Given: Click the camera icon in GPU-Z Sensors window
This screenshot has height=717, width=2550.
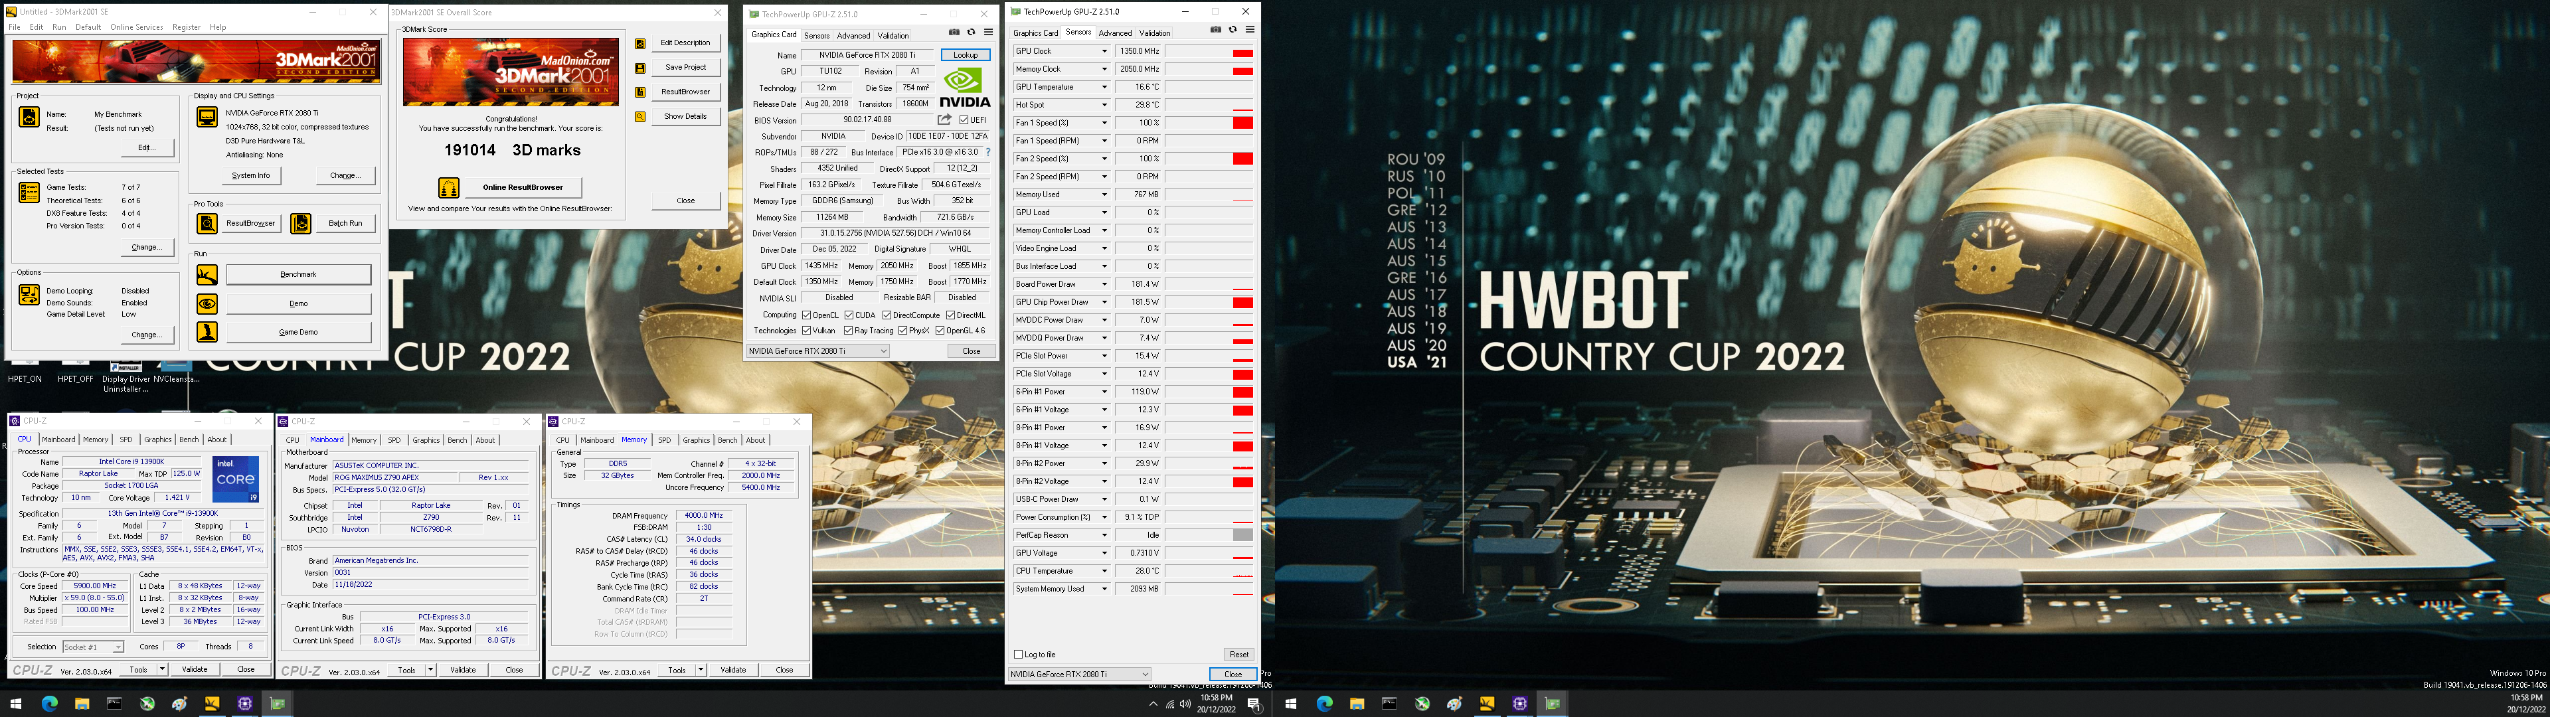Looking at the screenshot, I should point(1216,30).
